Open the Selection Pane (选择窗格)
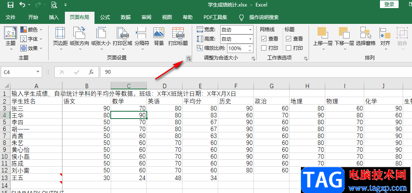The image size is (412, 193). (366, 37)
